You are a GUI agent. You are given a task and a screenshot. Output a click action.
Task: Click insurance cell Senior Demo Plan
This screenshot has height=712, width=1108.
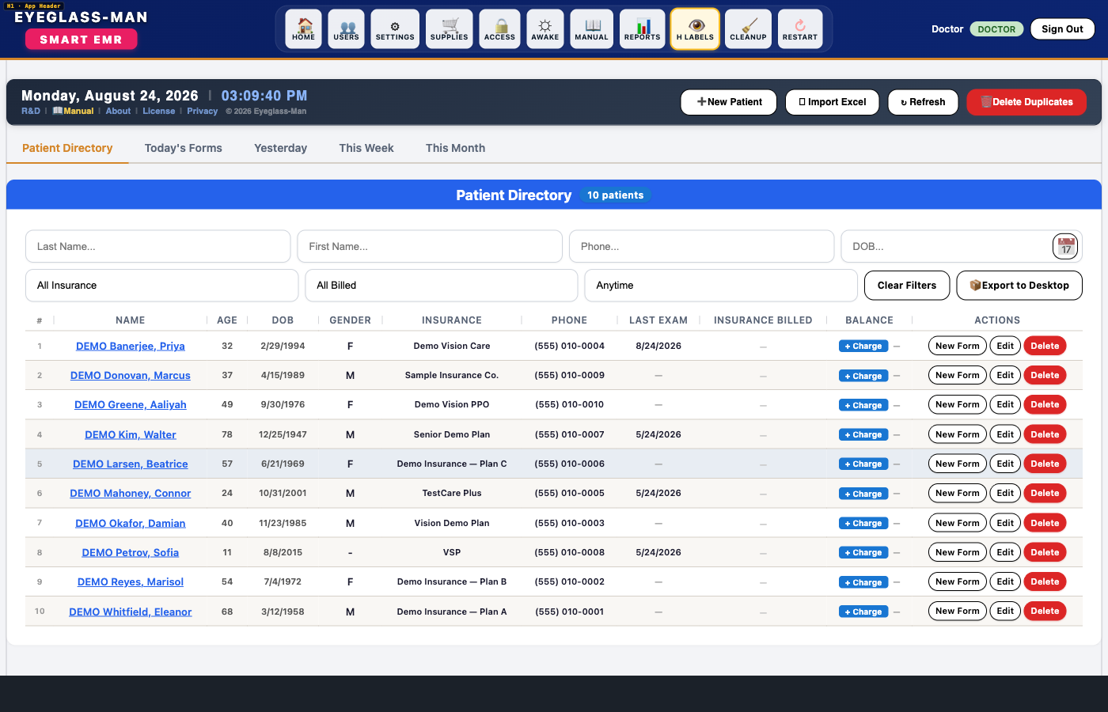point(452,434)
